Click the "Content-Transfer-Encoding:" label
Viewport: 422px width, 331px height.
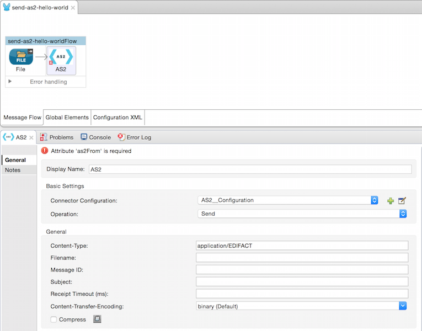pyautogui.click(x=87, y=306)
